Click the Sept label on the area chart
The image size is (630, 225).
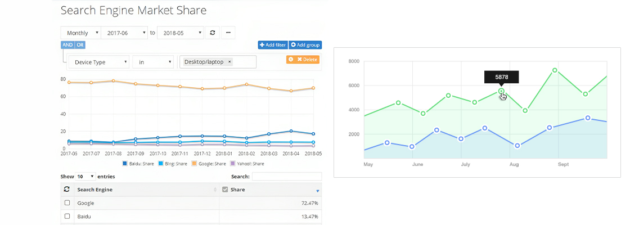pyautogui.click(x=563, y=164)
